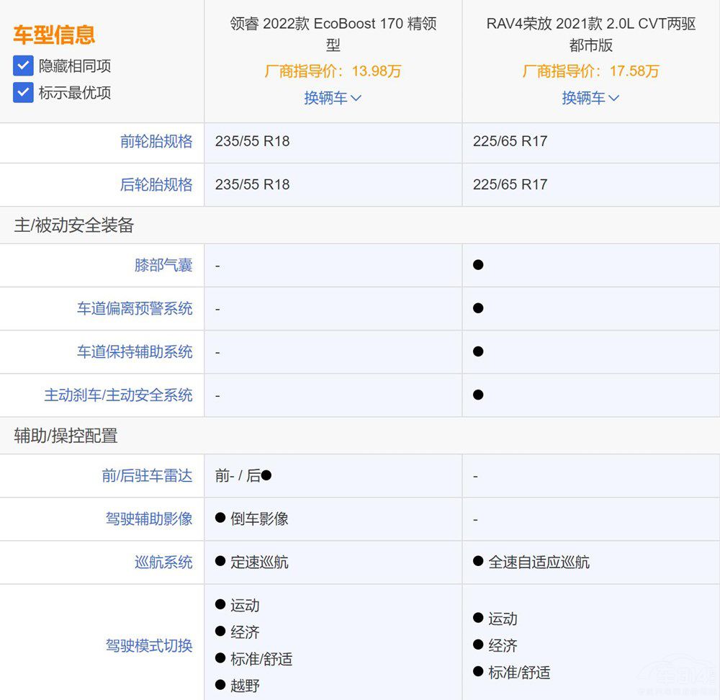Click the 巡航系统 cruise system link
720x700 pixels.
point(163,562)
